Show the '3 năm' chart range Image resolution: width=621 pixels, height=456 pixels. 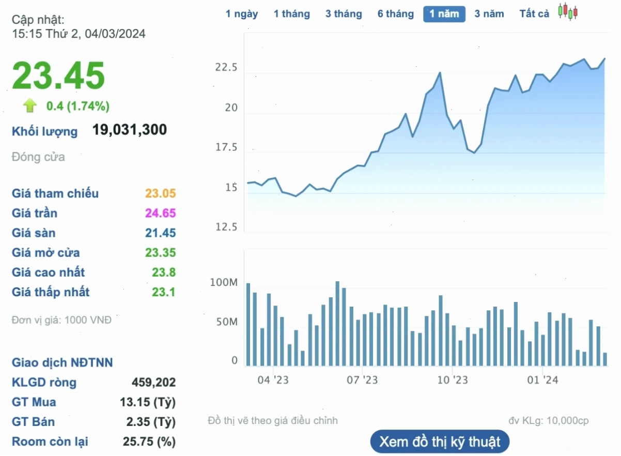click(x=489, y=14)
